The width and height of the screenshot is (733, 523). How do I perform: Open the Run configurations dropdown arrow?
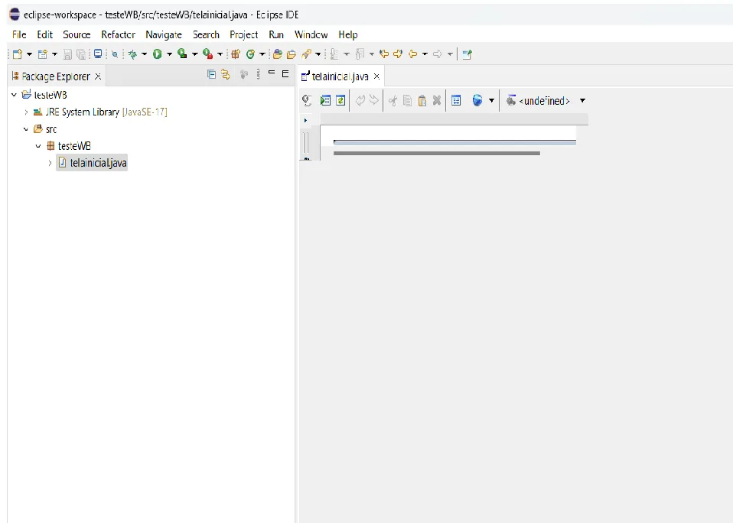click(169, 54)
